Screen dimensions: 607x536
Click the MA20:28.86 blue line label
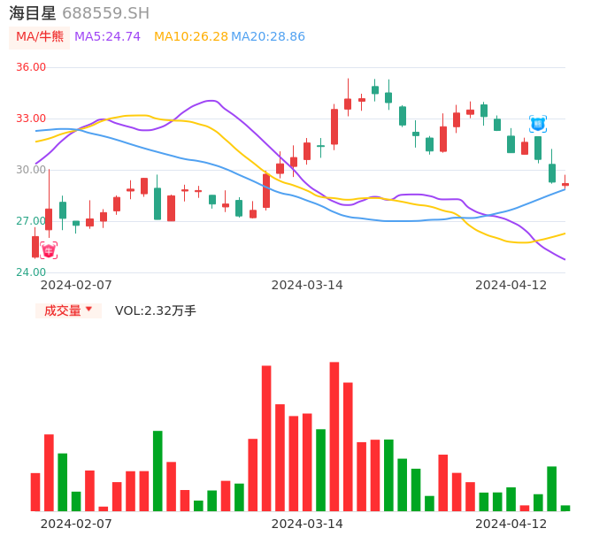[268, 37]
